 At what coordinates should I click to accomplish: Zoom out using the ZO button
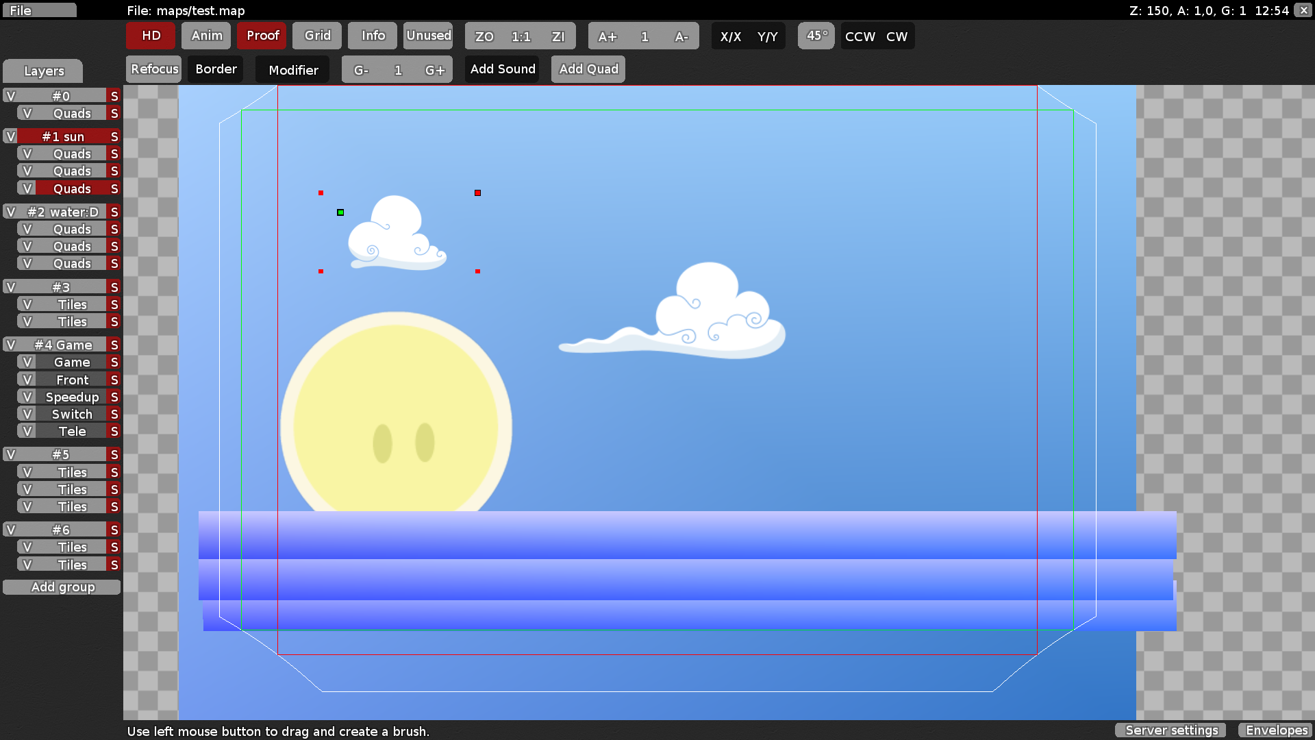click(484, 36)
